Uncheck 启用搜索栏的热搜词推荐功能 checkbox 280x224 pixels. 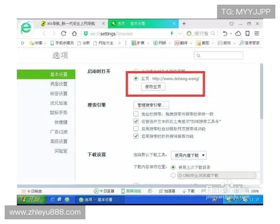click(x=136, y=136)
